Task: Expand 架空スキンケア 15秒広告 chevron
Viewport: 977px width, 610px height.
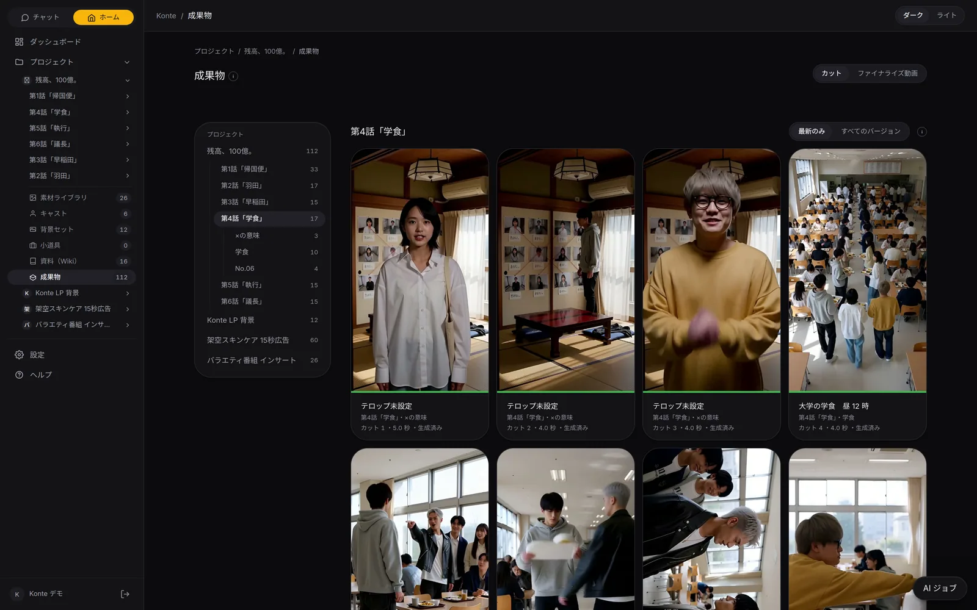Action: tap(128, 309)
